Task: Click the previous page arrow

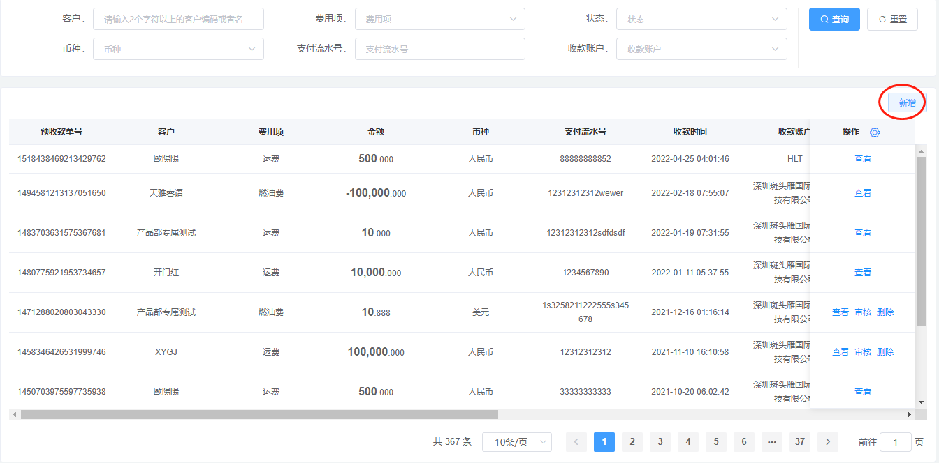Action: pos(576,442)
